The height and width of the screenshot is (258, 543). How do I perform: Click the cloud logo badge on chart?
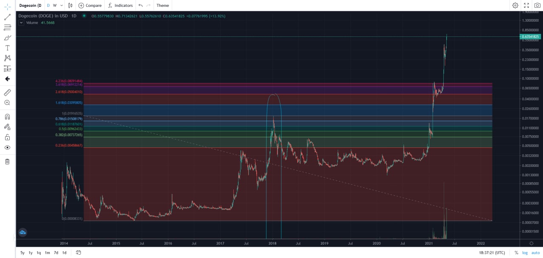click(x=22, y=232)
